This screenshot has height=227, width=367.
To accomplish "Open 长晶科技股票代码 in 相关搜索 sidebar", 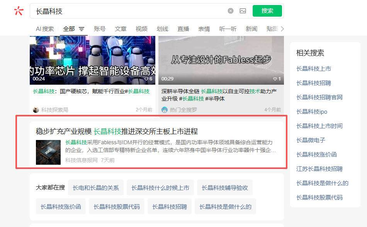I will coord(319,197).
